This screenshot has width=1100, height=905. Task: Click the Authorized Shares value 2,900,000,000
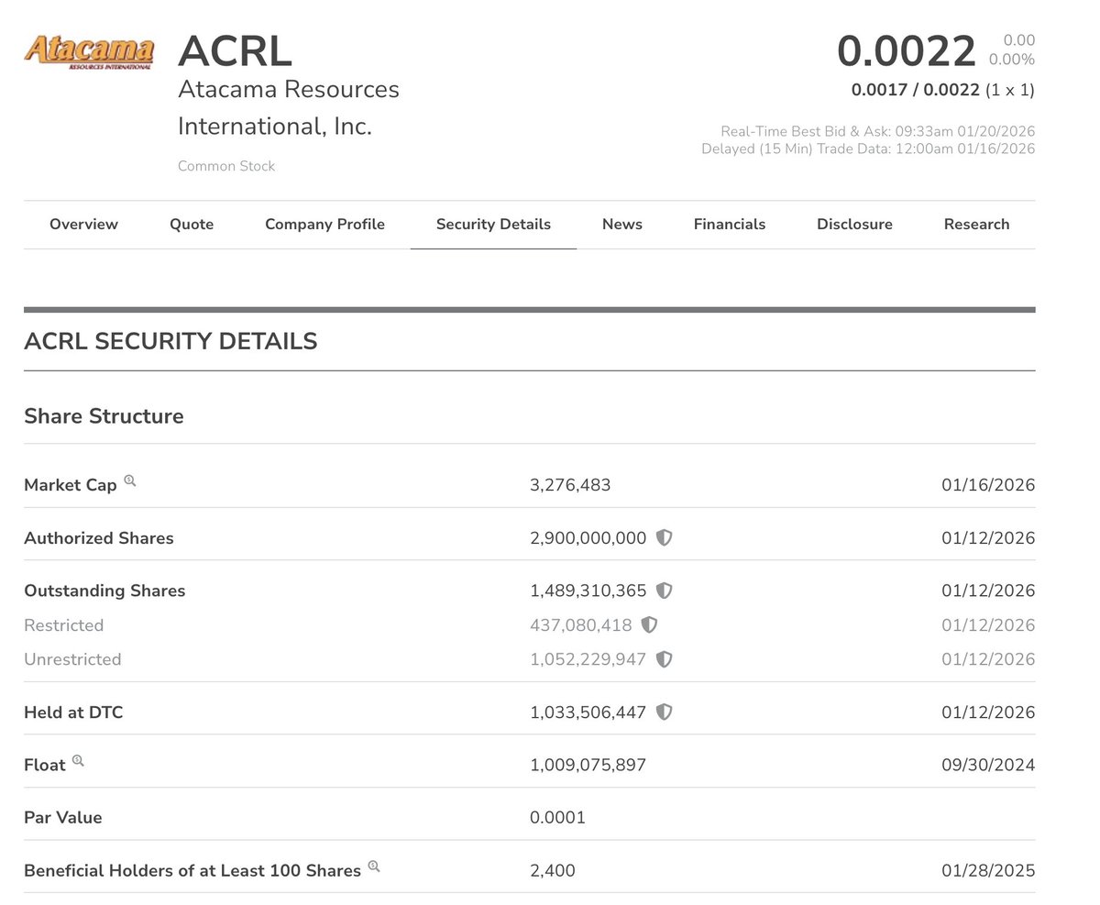pos(588,538)
